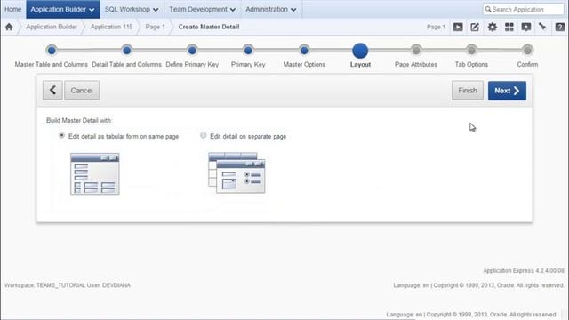Click the Finish button
This screenshot has height=320, width=569.
(x=468, y=91)
